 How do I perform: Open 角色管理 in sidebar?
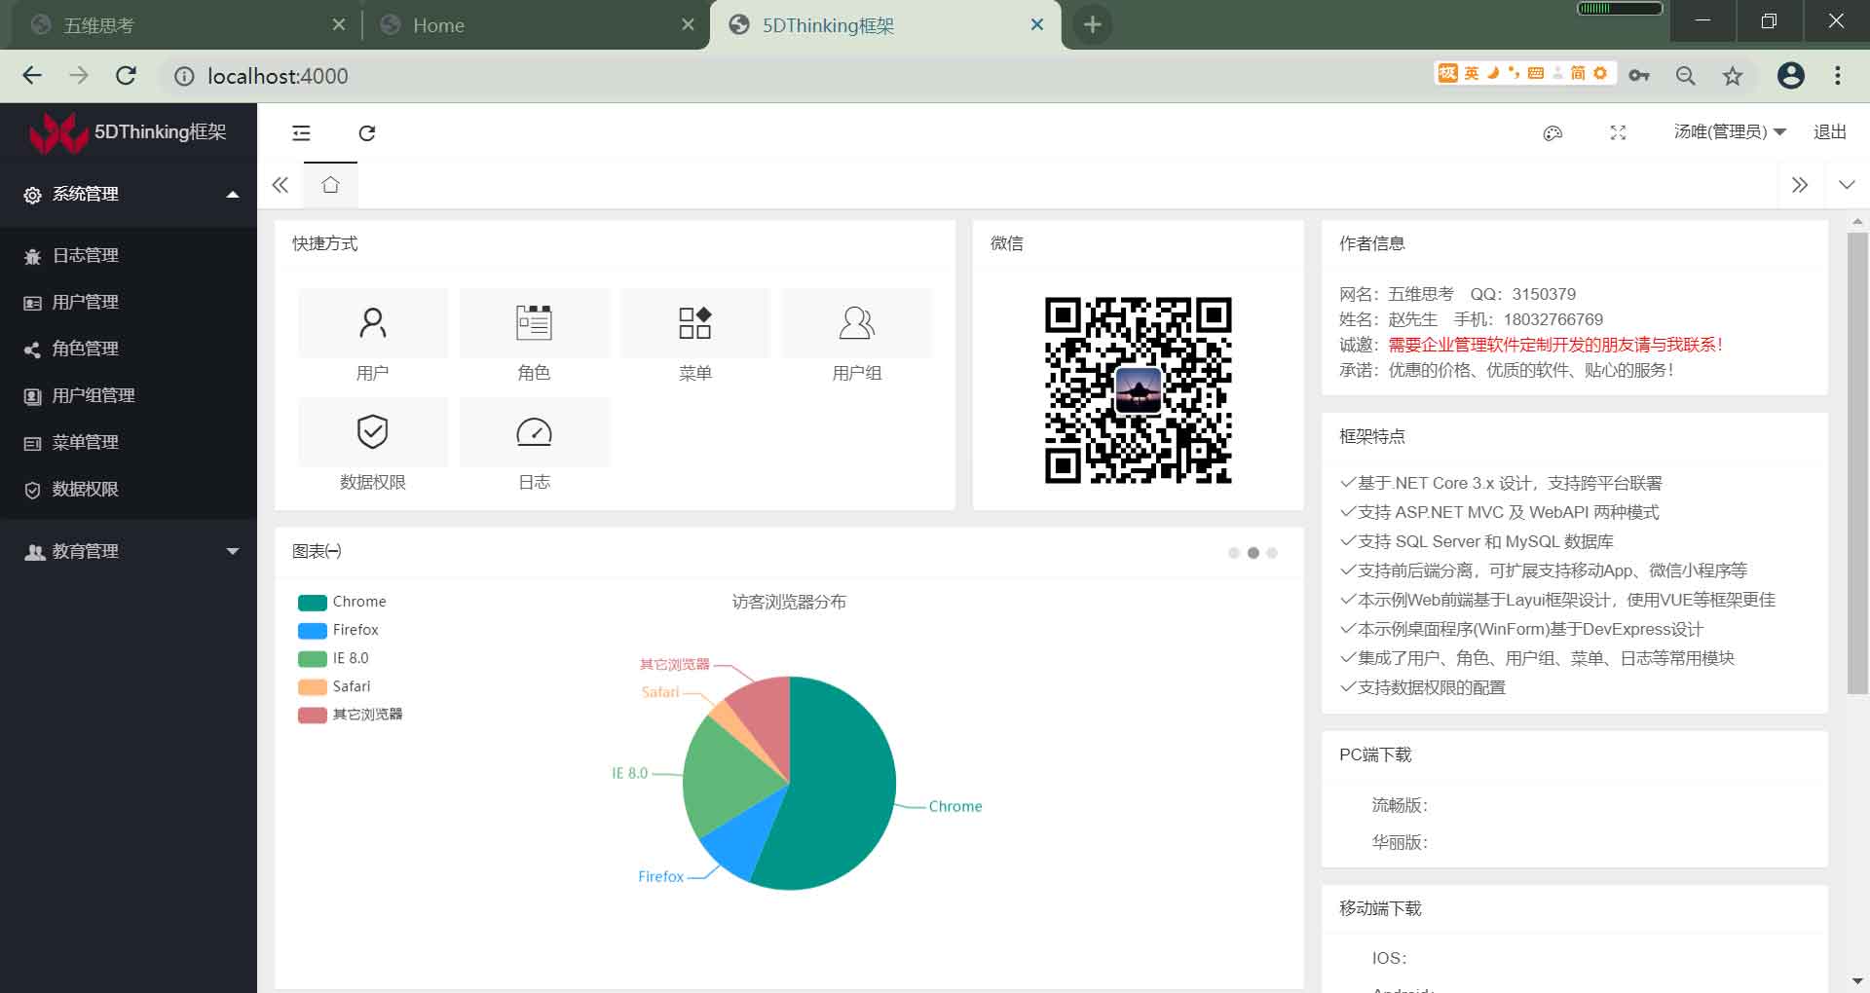point(129,349)
